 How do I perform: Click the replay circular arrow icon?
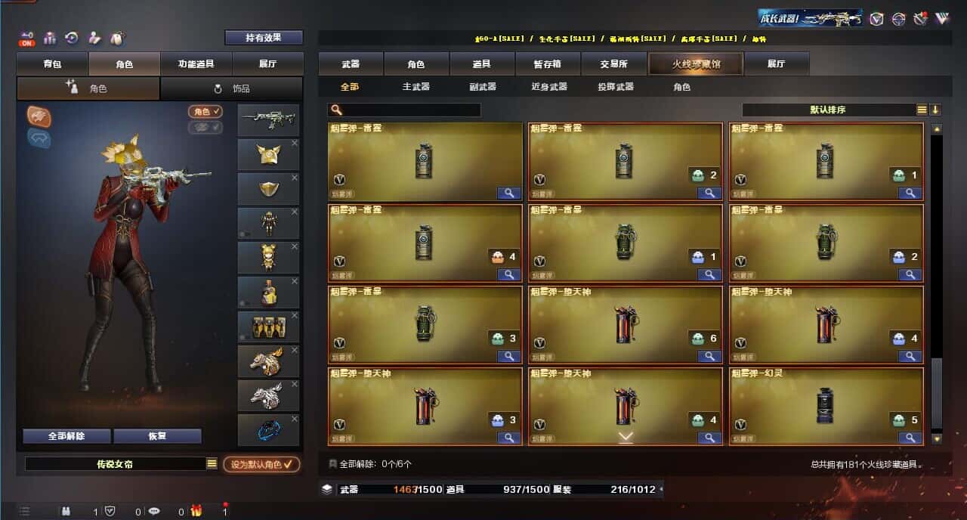click(72, 38)
